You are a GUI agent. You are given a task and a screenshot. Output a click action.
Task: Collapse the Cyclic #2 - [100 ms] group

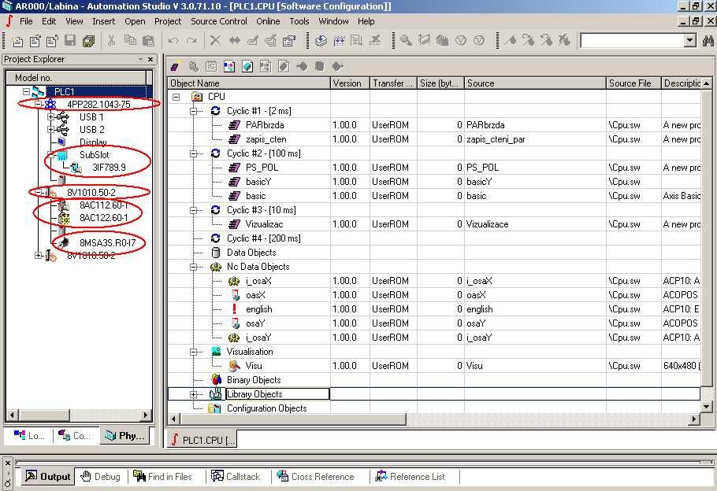[193, 153]
